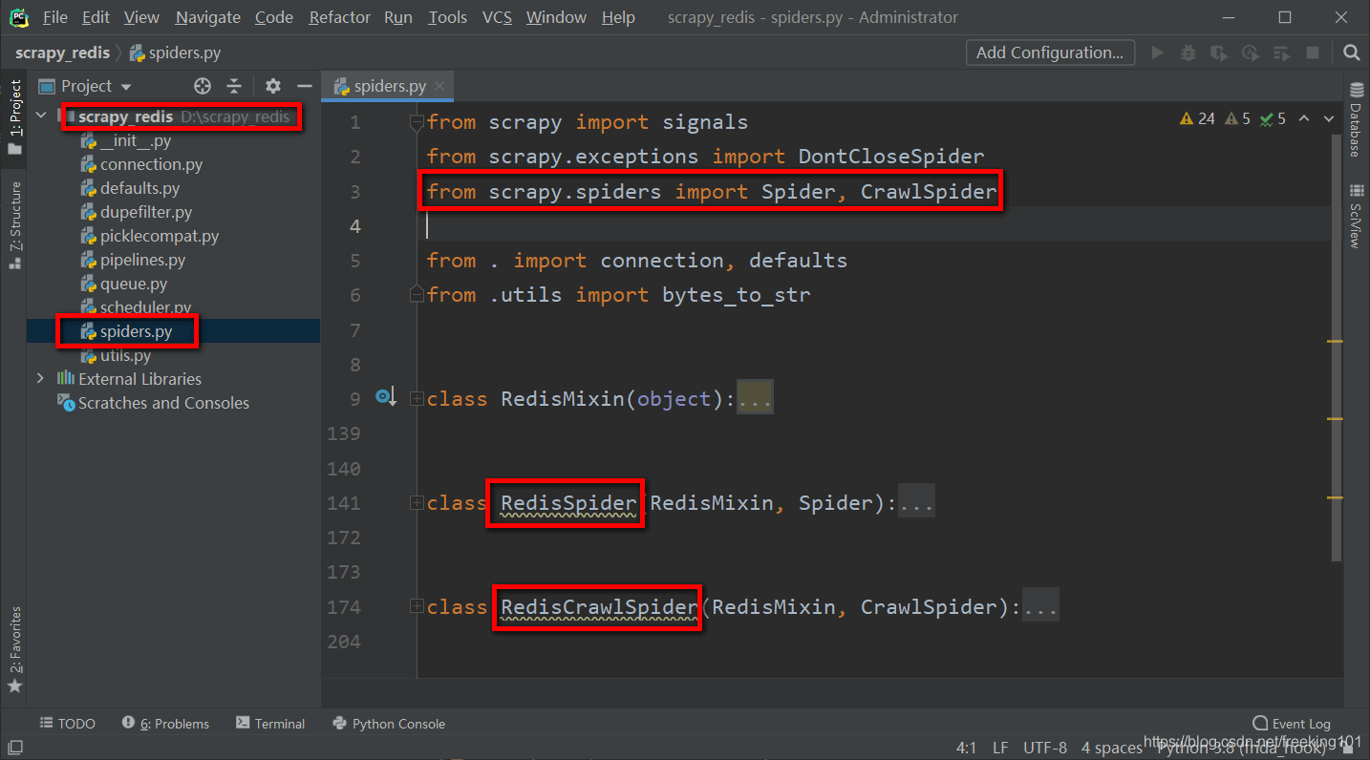Expand the RedisCrawlSpider class fold at line 174
Viewport: 1370px width, 760px height.
click(416, 606)
